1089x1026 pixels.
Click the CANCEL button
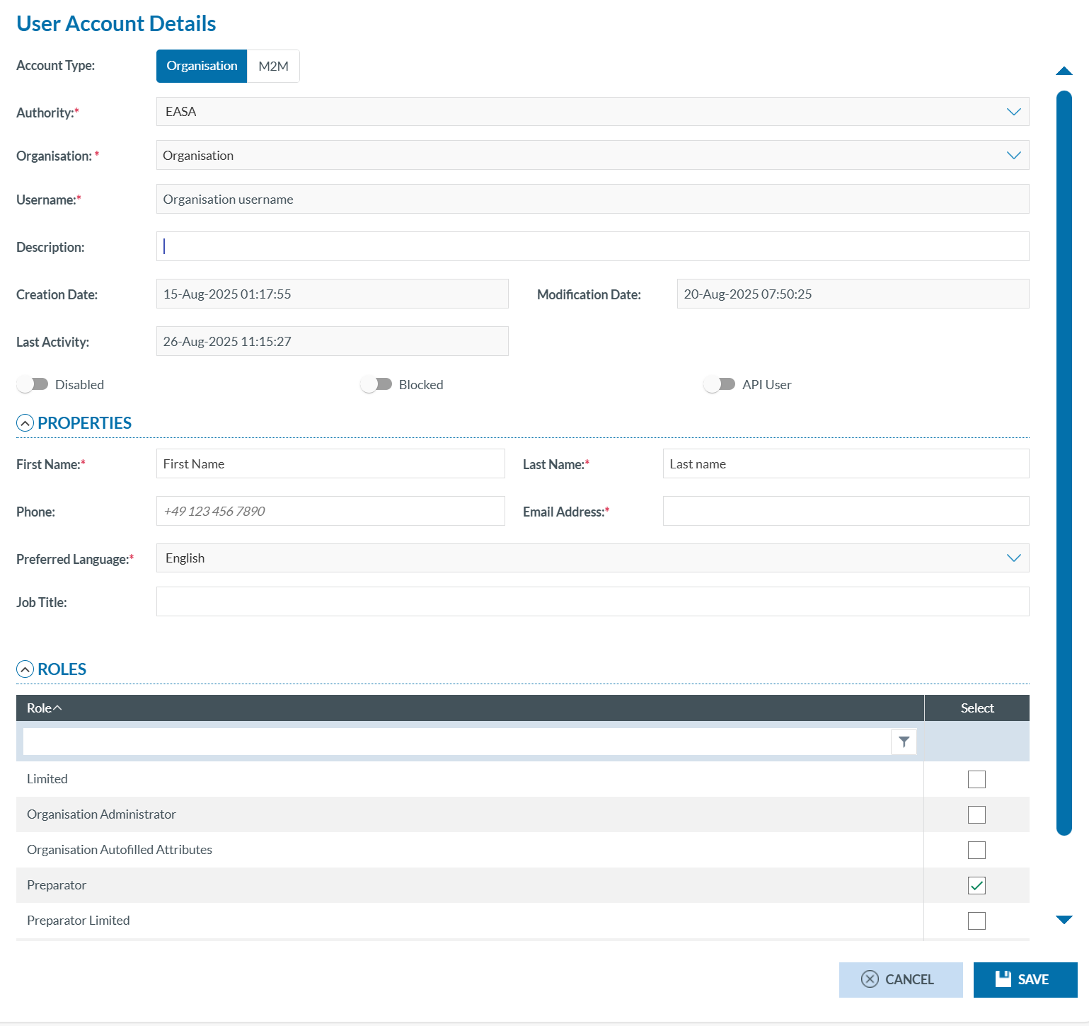pos(900,980)
